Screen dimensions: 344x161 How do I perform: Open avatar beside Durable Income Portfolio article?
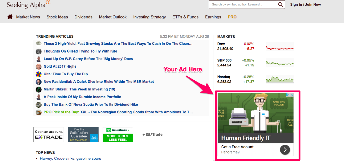pyautogui.click(x=39, y=97)
